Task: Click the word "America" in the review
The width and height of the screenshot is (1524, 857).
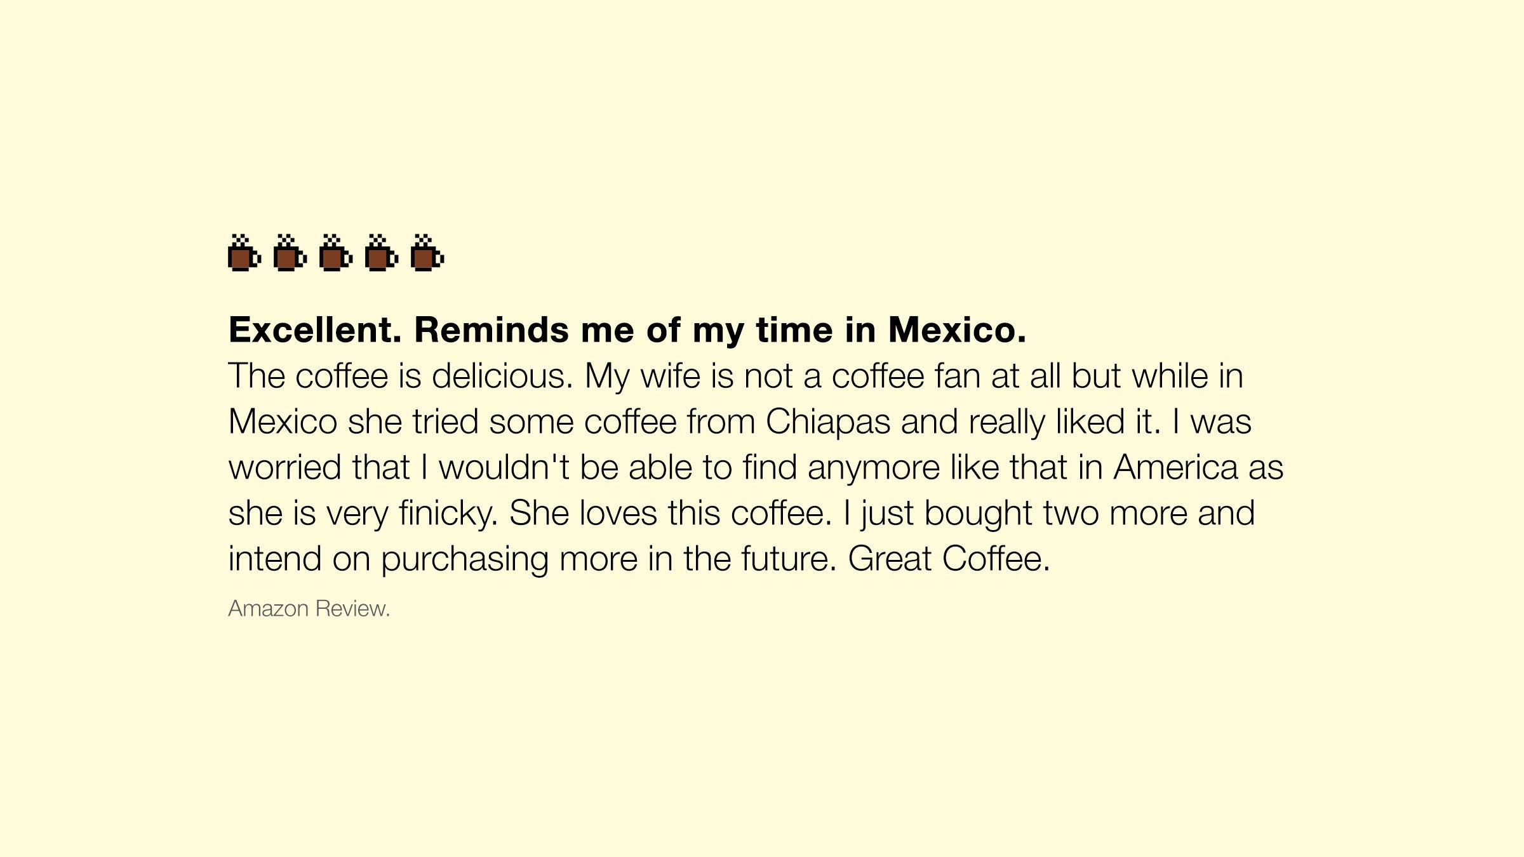Action: tap(1175, 468)
